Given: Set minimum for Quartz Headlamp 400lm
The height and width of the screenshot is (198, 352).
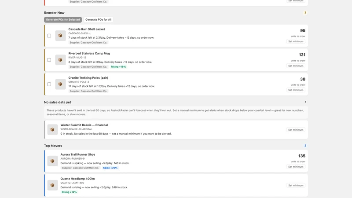Looking at the screenshot, I should (x=296, y=185).
